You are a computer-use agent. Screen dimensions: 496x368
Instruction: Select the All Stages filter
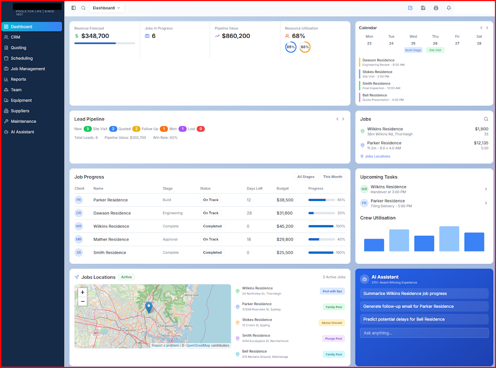[306, 177]
